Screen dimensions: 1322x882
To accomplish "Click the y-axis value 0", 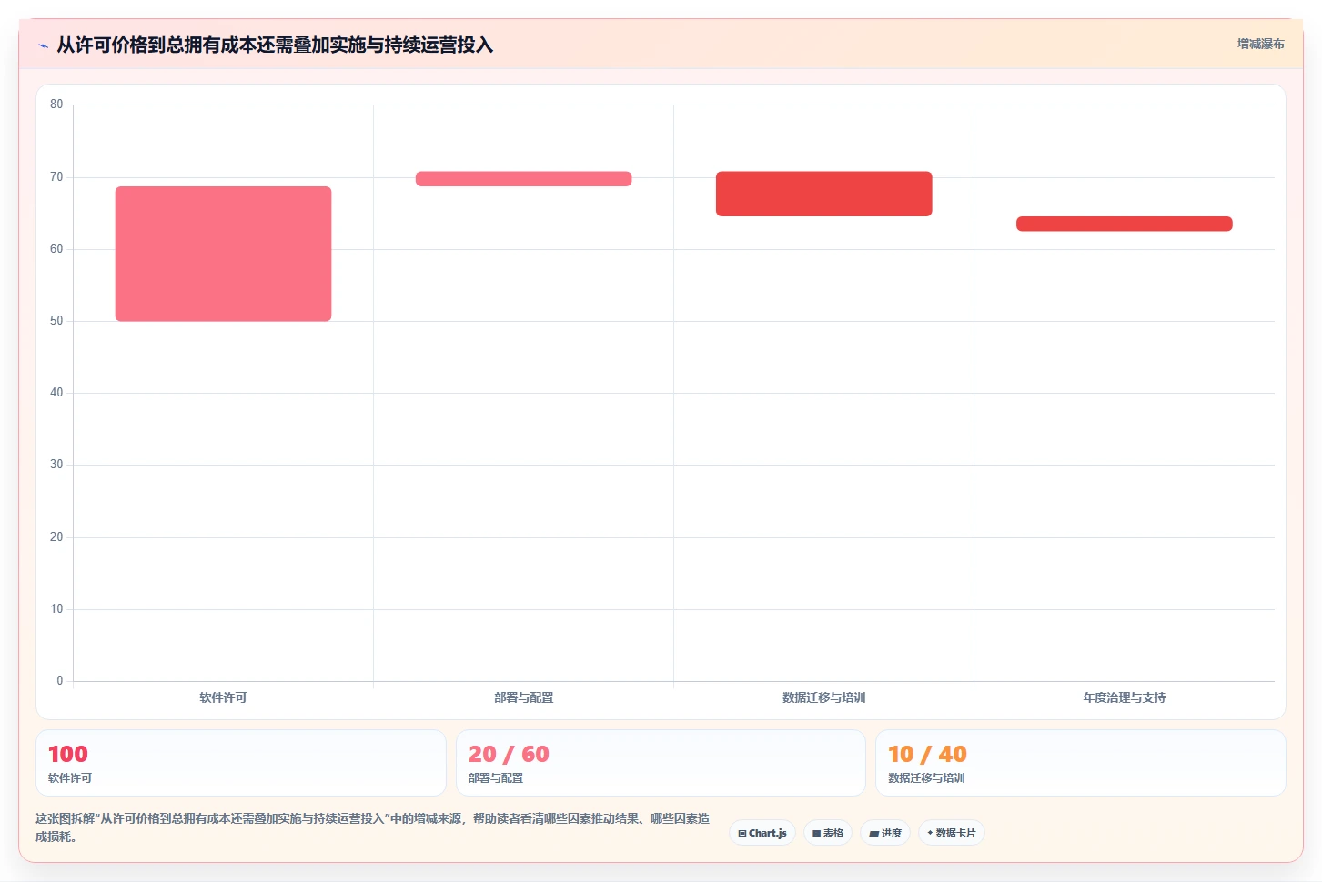I will pyautogui.click(x=60, y=681).
